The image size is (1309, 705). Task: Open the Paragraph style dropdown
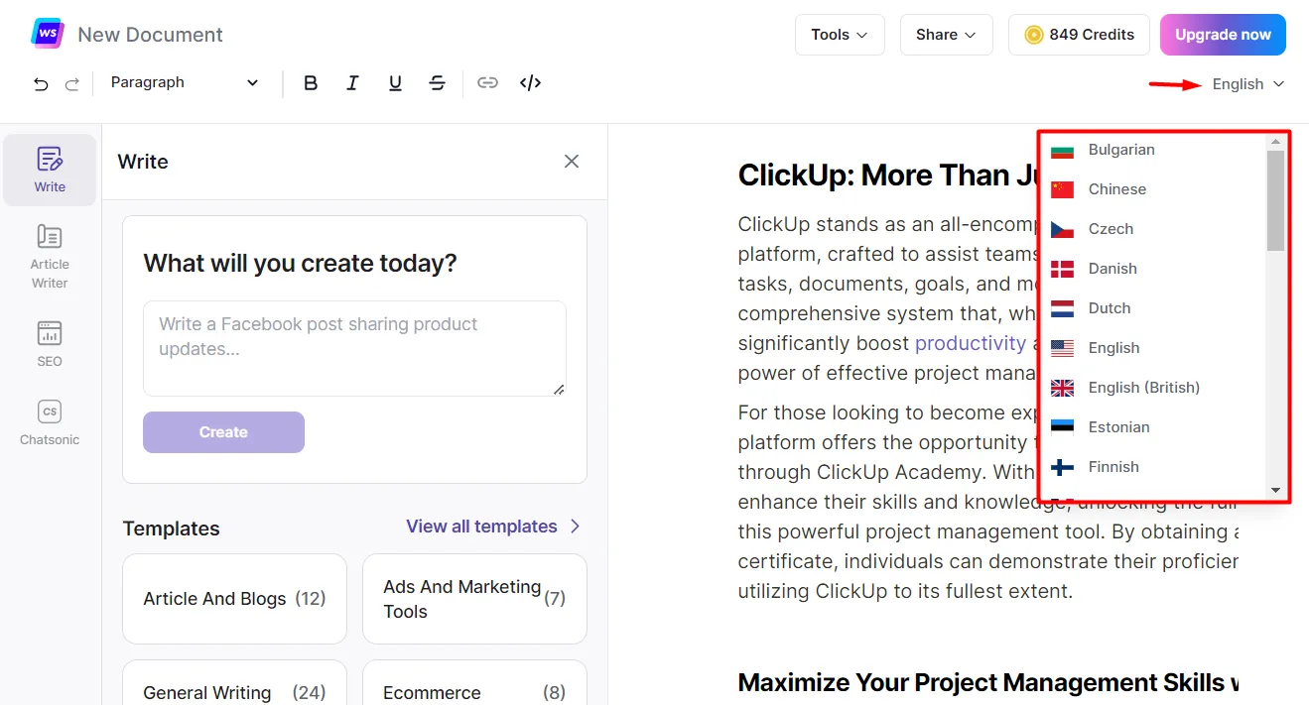[184, 83]
